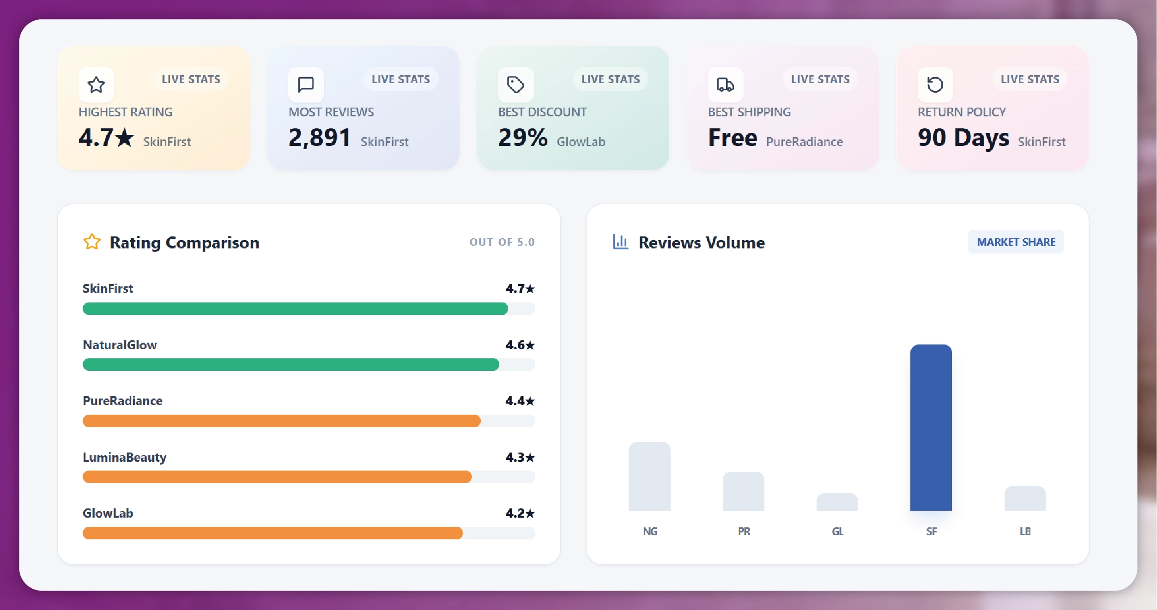Click the chat bubble icon in Most Reviews card

click(x=306, y=85)
